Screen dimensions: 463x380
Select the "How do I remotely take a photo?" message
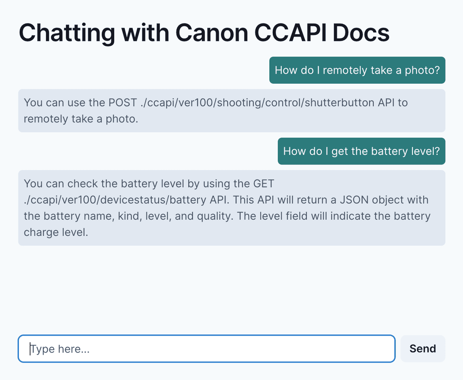(357, 70)
